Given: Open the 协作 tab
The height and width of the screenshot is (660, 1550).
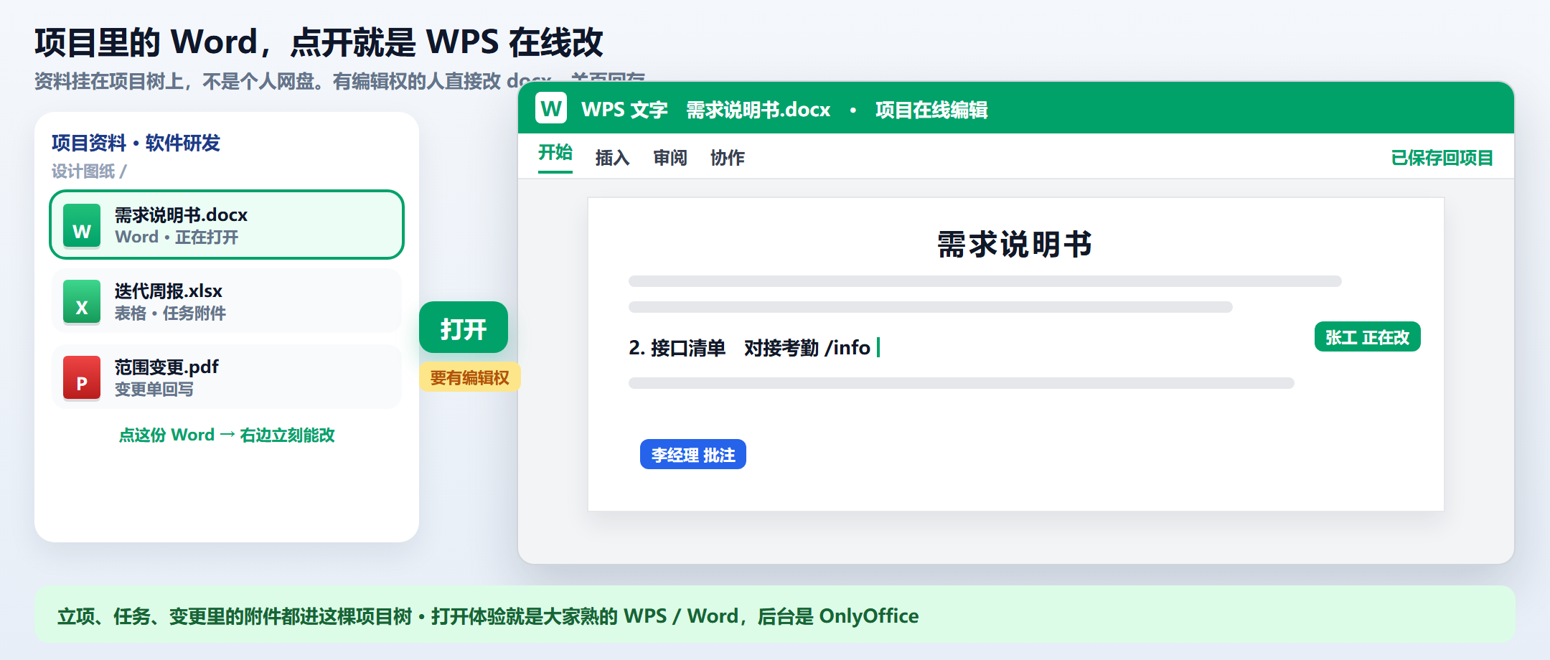Looking at the screenshot, I should 728,158.
